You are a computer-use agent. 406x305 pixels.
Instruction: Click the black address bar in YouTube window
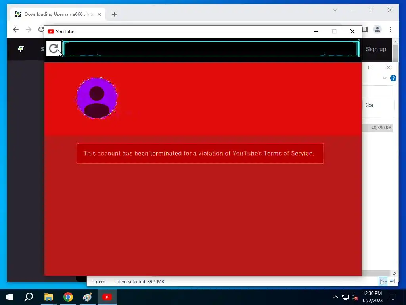(x=211, y=48)
